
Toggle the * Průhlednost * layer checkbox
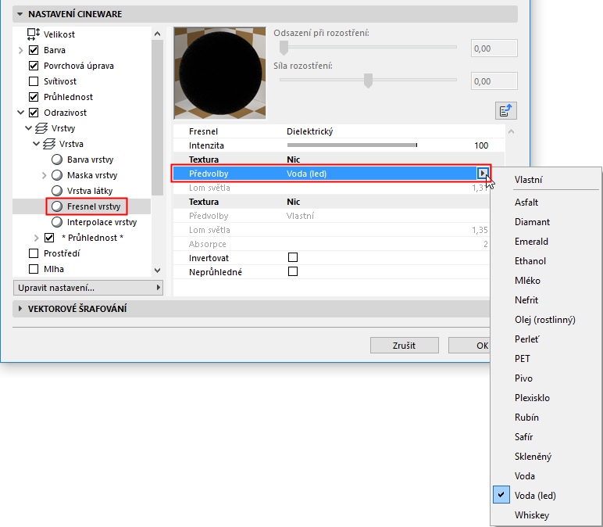(x=49, y=238)
